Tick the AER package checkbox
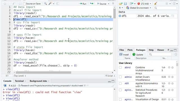Image resolution: width=180 pixels, height=101 pixels. (120, 83)
